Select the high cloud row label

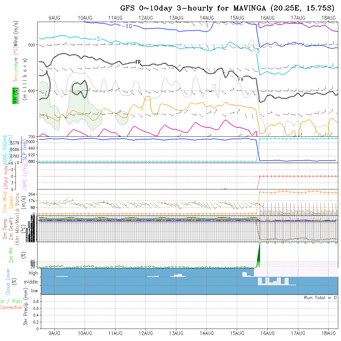click(33, 273)
